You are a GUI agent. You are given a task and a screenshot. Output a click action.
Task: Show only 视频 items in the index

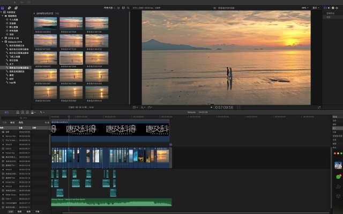18,211
